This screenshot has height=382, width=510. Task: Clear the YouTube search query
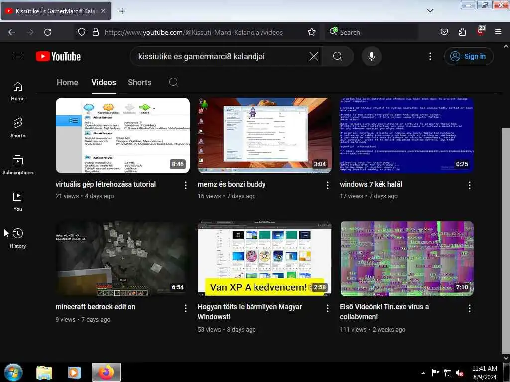[x=314, y=56]
